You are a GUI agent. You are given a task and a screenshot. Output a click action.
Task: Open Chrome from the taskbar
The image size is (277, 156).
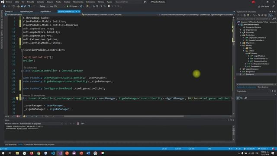39,153
